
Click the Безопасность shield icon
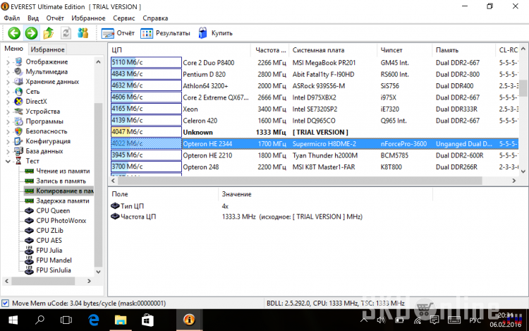point(18,131)
